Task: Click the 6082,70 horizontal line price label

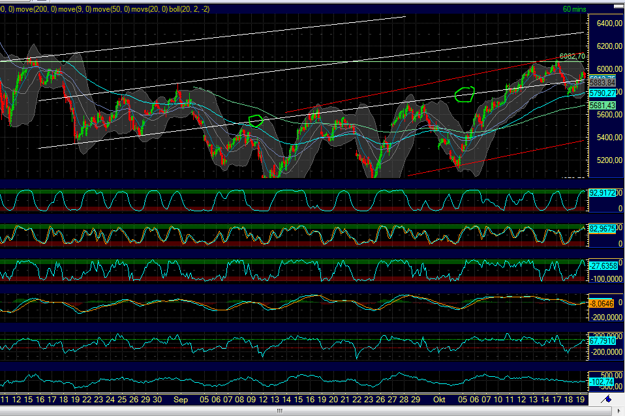Action: (572, 57)
